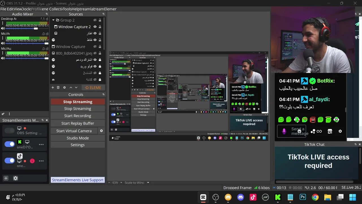Enable Studio Mode
The width and height of the screenshot is (362, 204).
[78, 138]
